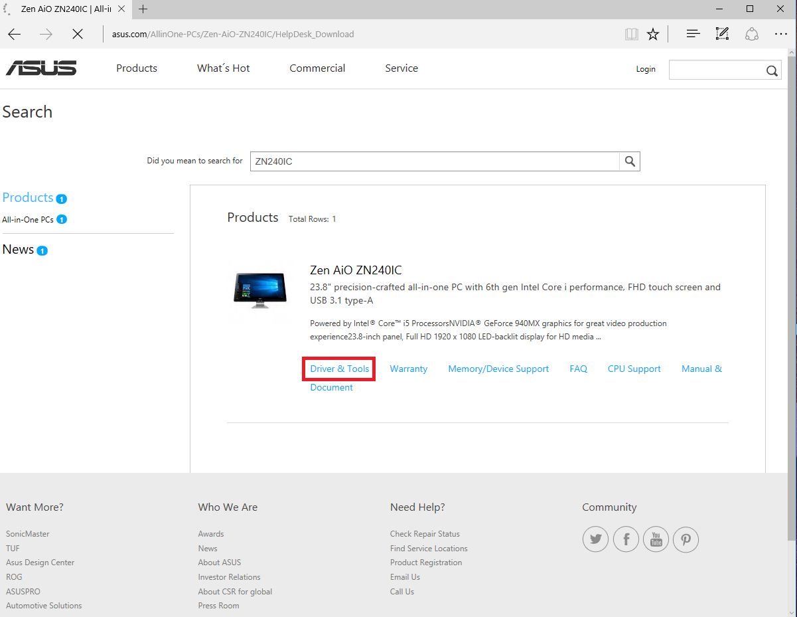Image resolution: width=797 pixels, height=617 pixels.
Task: Open ASUS Facebook page
Action: pyautogui.click(x=626, y=539)
